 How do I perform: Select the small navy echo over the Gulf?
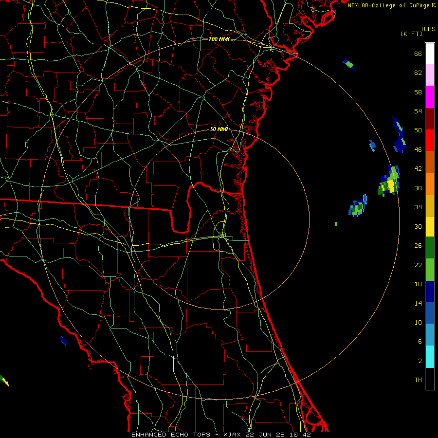pos(64,341)
